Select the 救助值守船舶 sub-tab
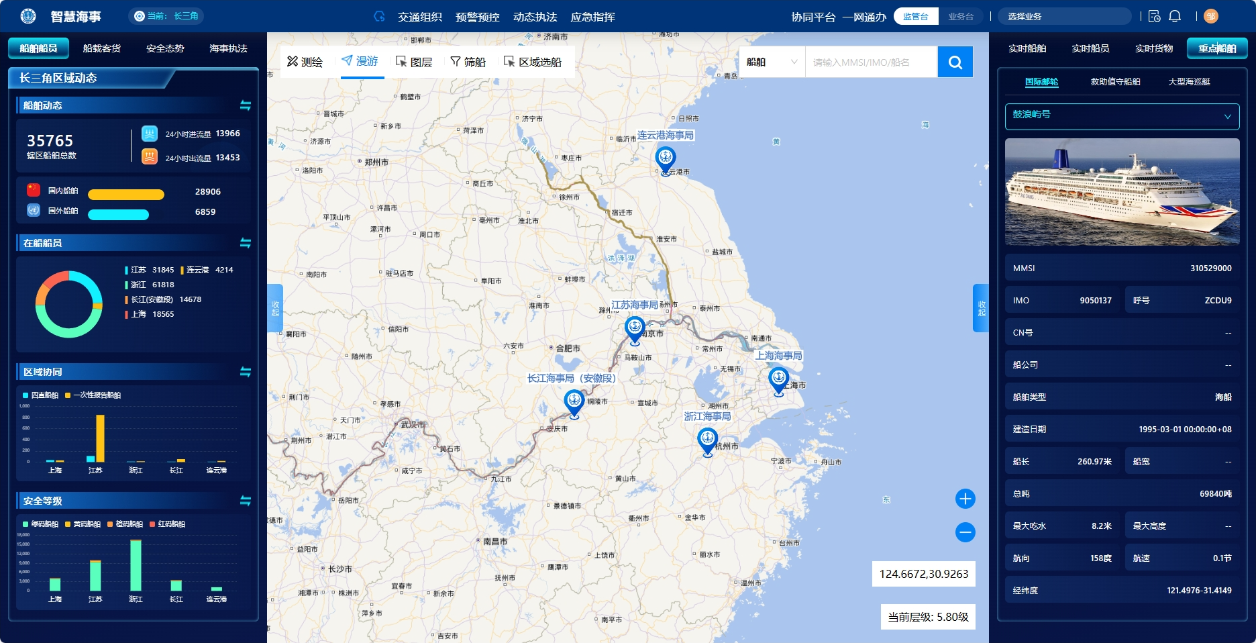The image size is (1256, 643). (x=1115, y=82)
